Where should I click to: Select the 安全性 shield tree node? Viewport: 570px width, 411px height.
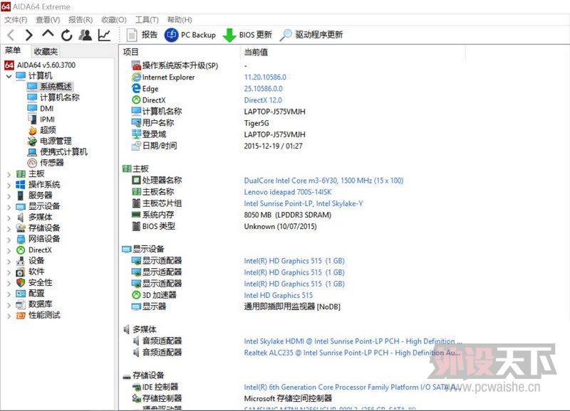coord(34,282)
